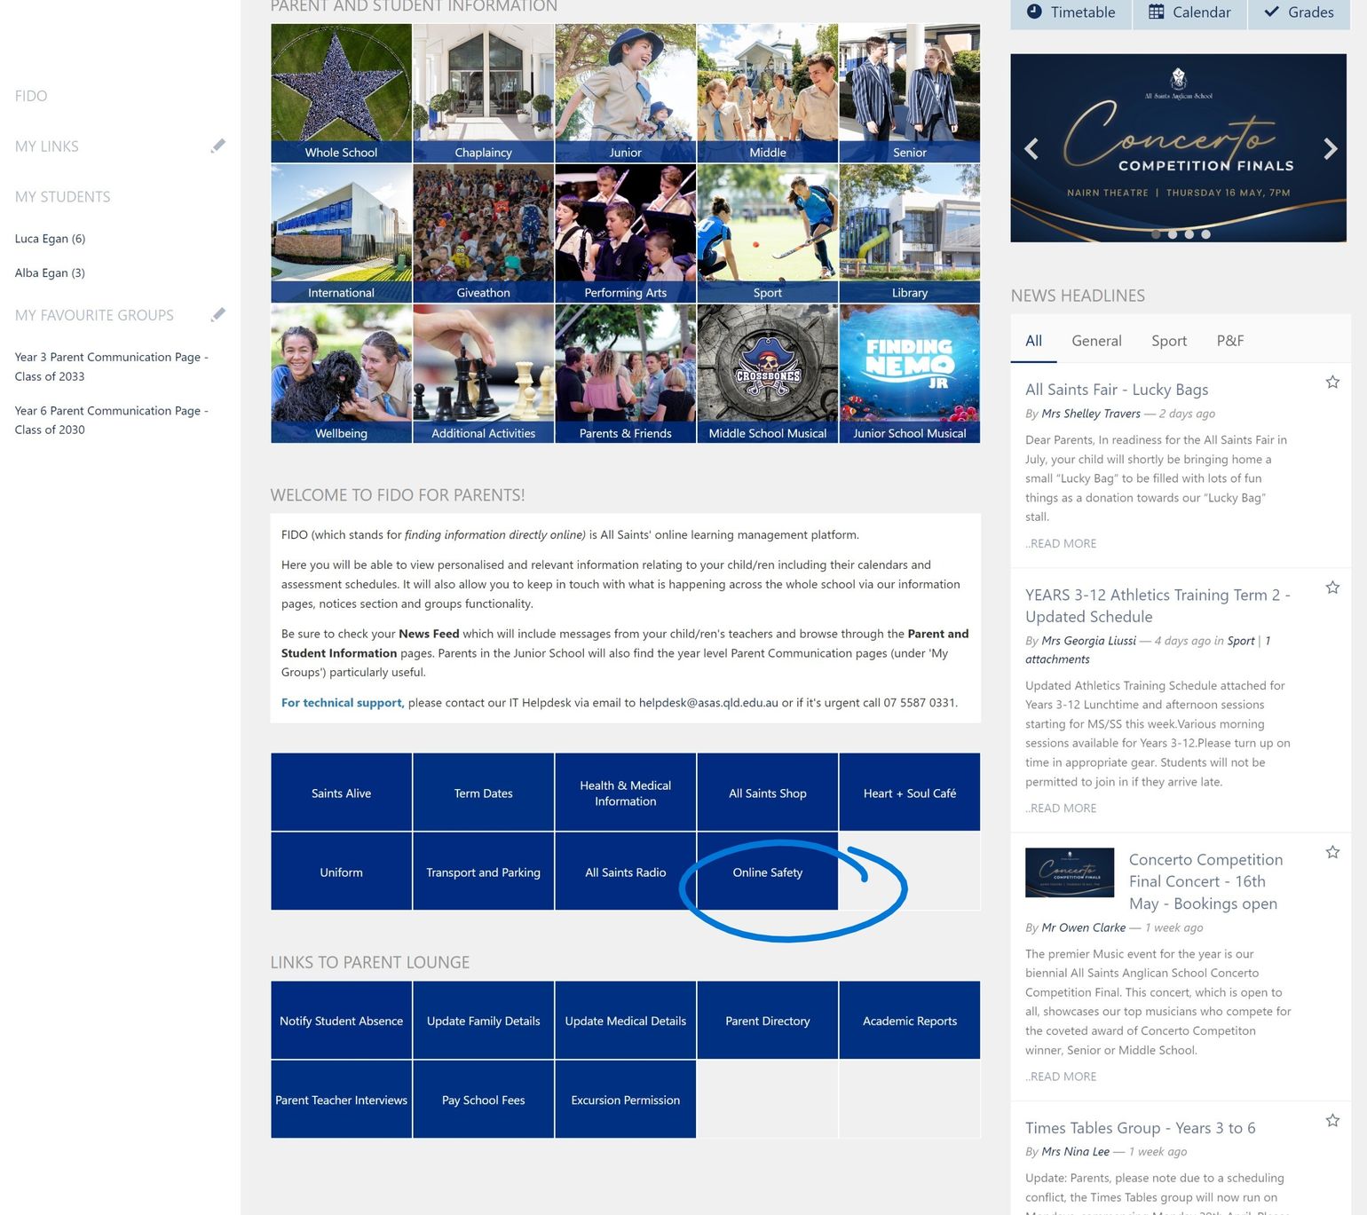Open the Calendar button

click(x=1189, y=12)
